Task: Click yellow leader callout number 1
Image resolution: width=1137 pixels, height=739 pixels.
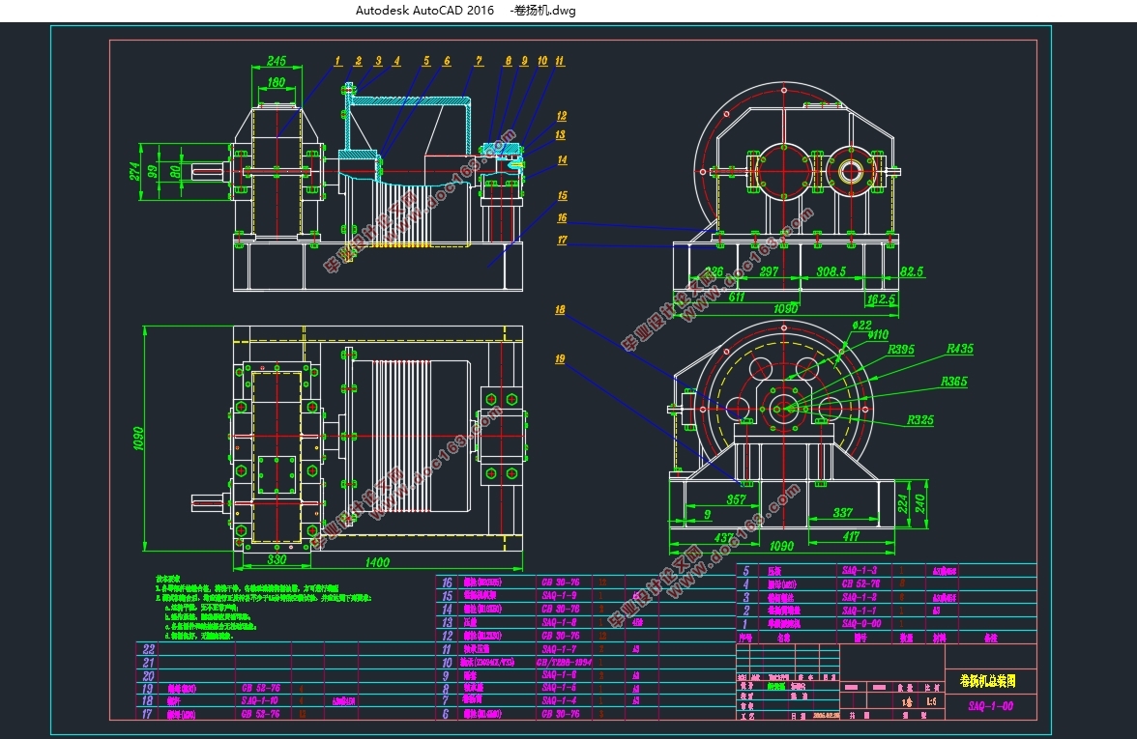Action: coord(338,61)
